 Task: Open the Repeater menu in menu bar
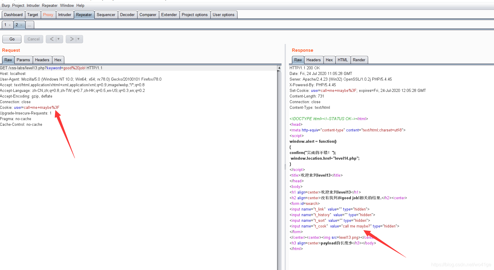click(x=50, y=5)
